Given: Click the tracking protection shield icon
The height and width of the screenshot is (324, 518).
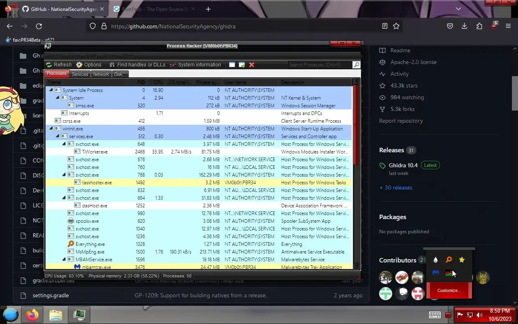Looking at the screenshot, I should 93,26.
